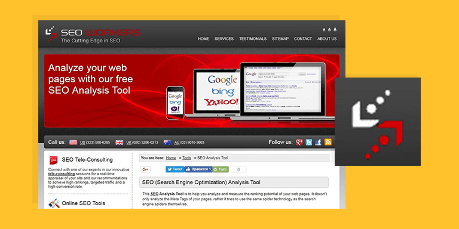Open the Twitter follow icon
The height and width of the screenshot is (229, 459).
coord(309,143)
